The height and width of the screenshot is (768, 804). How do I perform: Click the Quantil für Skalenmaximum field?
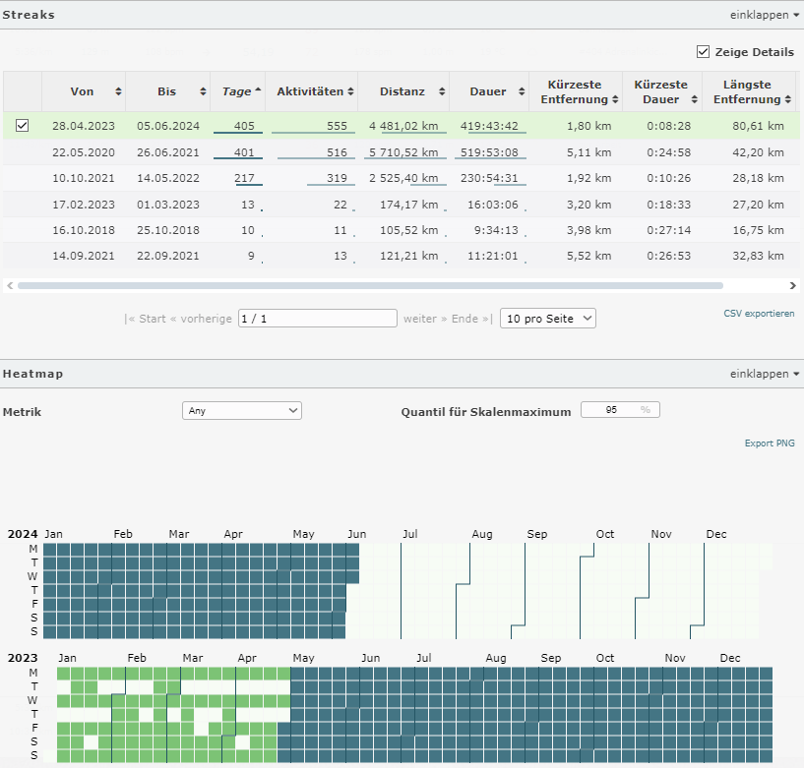(x=620, y=410)
